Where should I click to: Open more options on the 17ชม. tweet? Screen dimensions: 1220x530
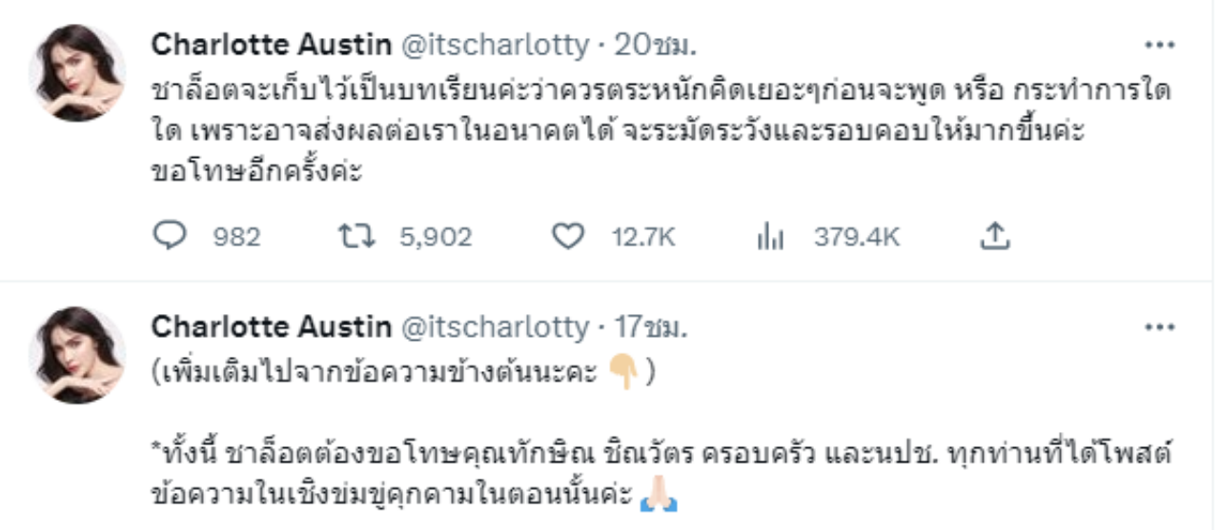point(1159,327)
